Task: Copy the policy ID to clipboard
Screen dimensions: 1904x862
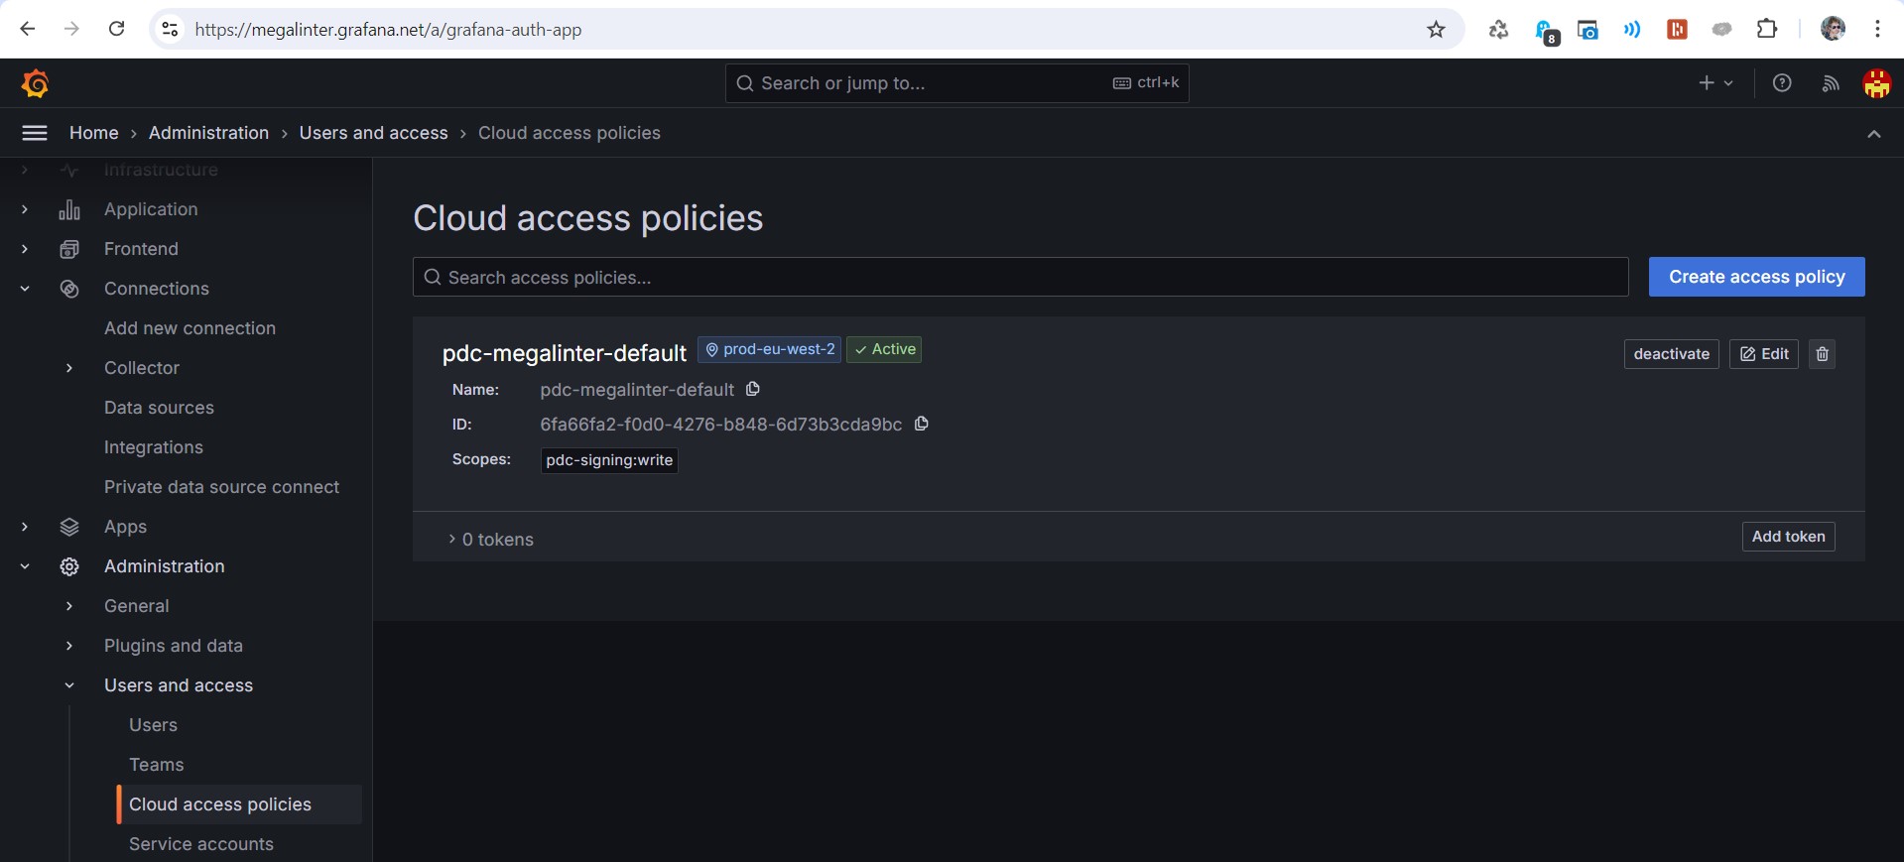Action: point(921,424)
